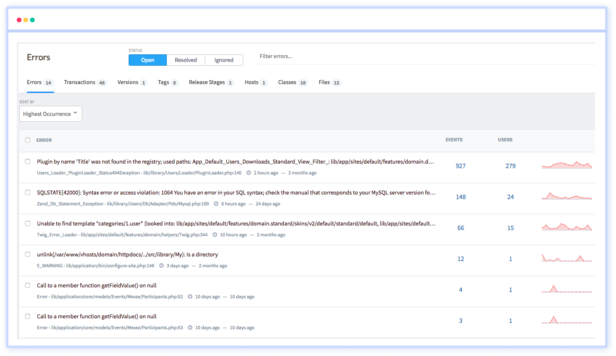Open the 'Unable to find template' error
The width and height of the screenshot is (616, 356).
pos(236,223)
